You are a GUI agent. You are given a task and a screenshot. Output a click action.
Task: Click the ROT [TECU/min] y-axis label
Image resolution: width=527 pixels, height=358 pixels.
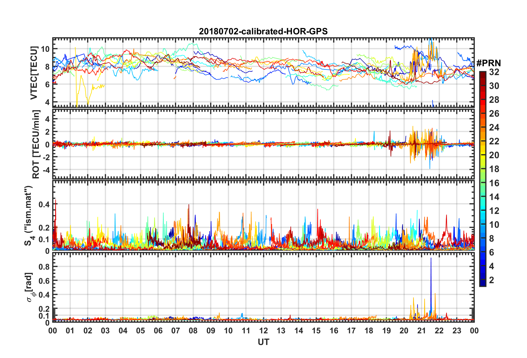(36, 144)
